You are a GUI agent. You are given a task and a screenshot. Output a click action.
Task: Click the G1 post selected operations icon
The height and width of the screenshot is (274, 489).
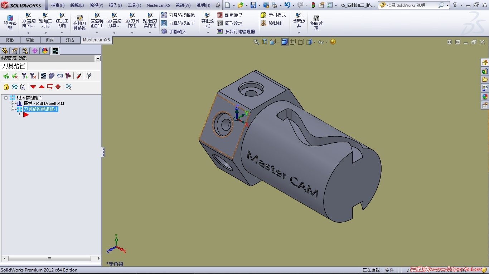60,76
